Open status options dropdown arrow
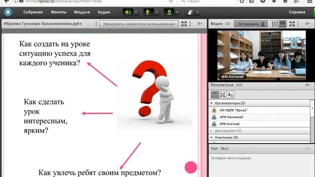Viewport: 315px width, 177px height. tap(198, 12)
